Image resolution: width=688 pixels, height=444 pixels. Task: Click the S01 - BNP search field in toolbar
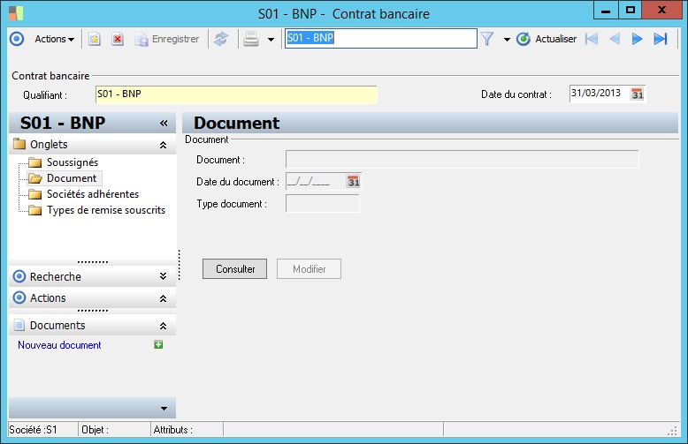click(x=380, y=38)
